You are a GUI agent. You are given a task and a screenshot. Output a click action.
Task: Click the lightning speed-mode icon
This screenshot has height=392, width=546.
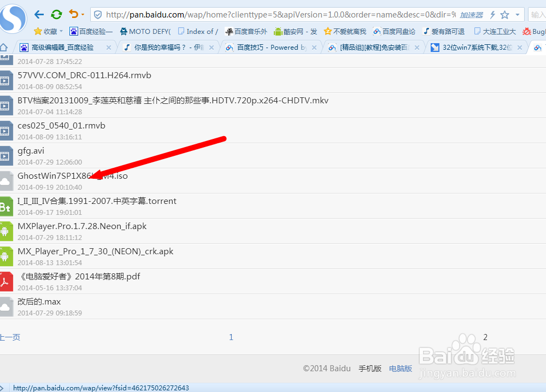493,15
